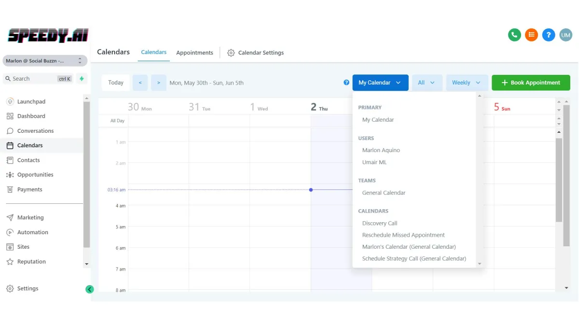Collapse the My Calendar dropdown
Viewport: 579px width, 326px height.
tap(380, 83)
